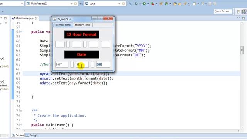Expand the New Java Class dropdown arrow
The width and height of the screenshot is (247, 139).
point(170,3)
